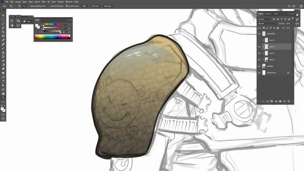
Task: Hide the Background layer eye icon
Action: (259, 73)
